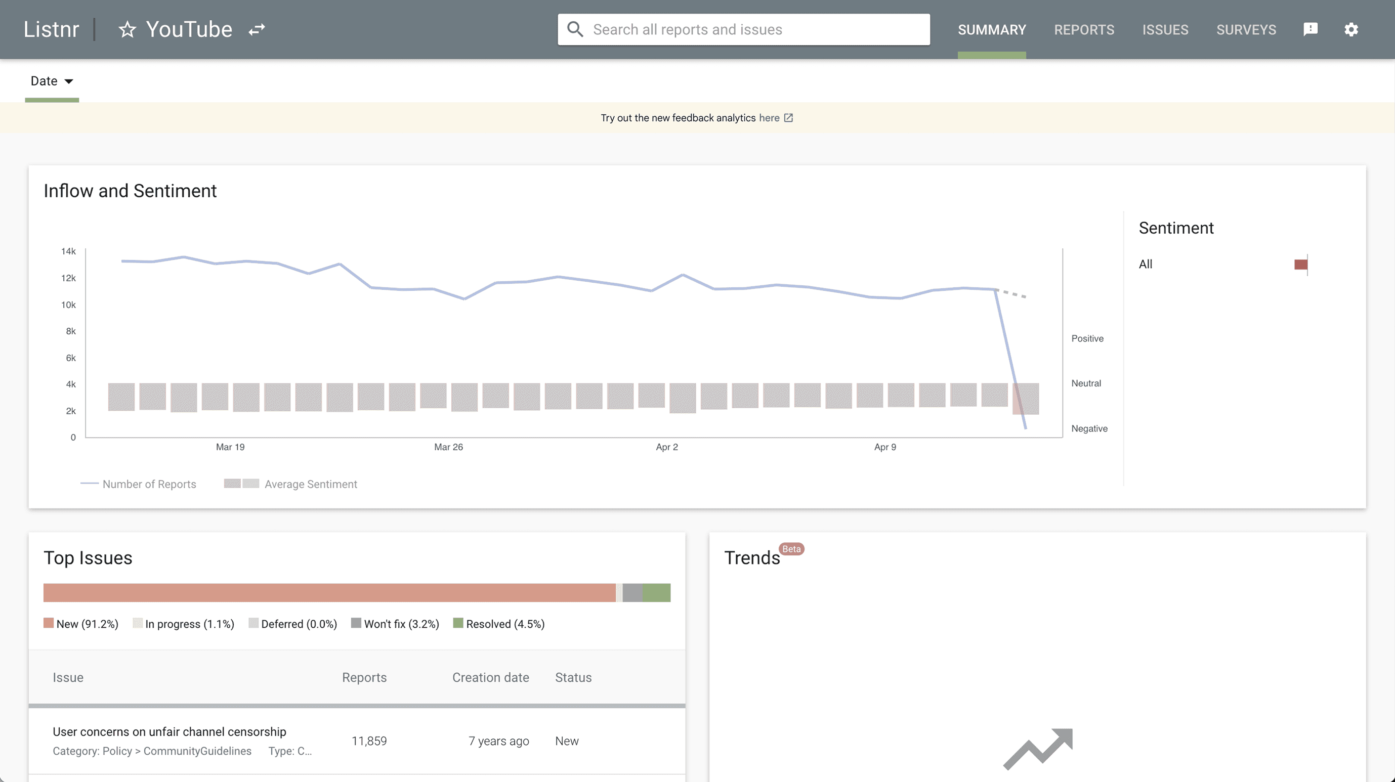Open the send feedback icon
Screen dimensions: 1395x782
1310,29
